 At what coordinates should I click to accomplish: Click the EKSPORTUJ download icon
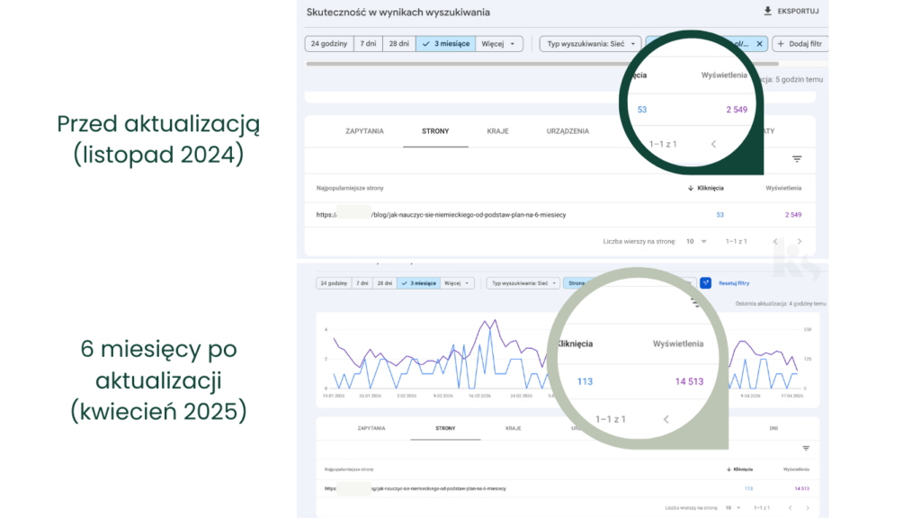[x=766, y=12]
